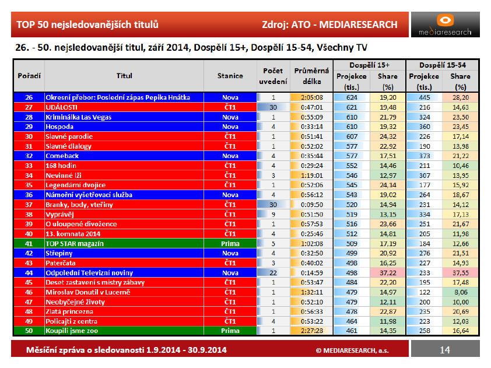
Task: Click the projection value '461'
Action: coord(352,331)
